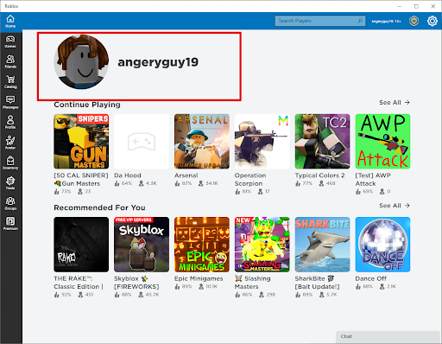Screen dimensions: 442x344
Task: Click the angeryguy19 avatar picture
Action: [x=81, y=62]
